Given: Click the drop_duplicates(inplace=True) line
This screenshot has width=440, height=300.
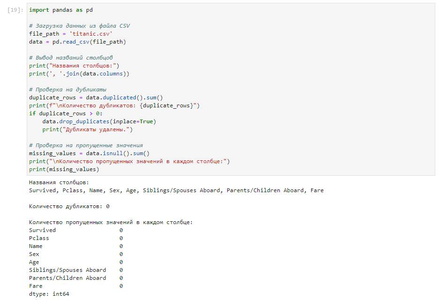Looking at the screenshot, I should pos(99,121).
